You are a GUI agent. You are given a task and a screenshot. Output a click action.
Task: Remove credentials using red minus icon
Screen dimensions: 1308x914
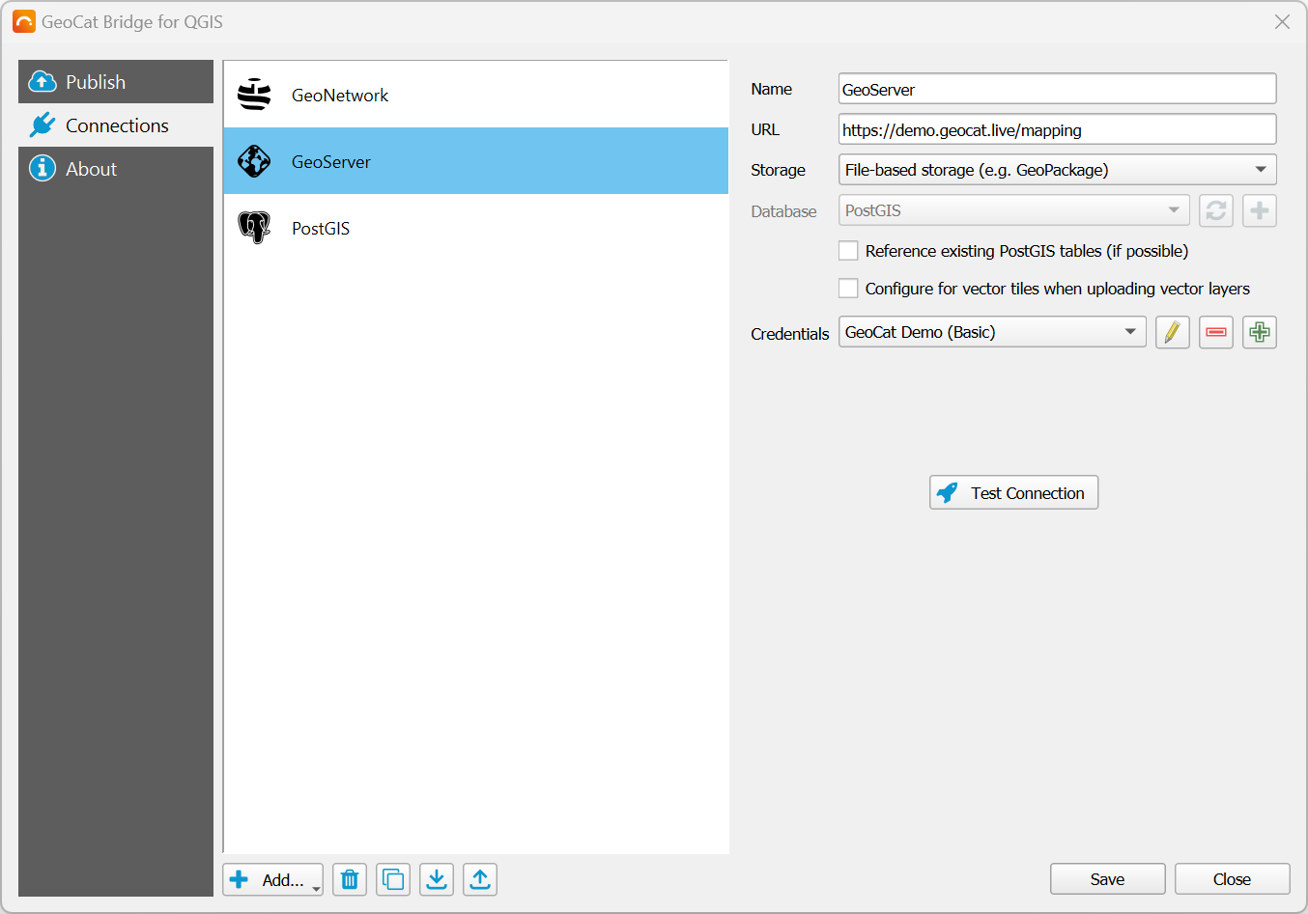coord(1216,332)
